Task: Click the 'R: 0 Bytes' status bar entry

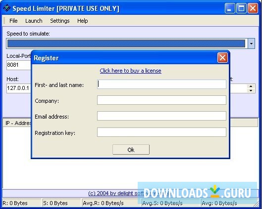Action: point(21,203)
